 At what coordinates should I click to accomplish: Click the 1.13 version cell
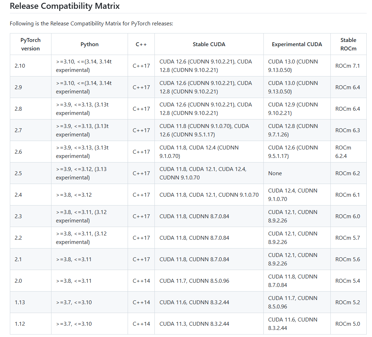tap(30, 302)
